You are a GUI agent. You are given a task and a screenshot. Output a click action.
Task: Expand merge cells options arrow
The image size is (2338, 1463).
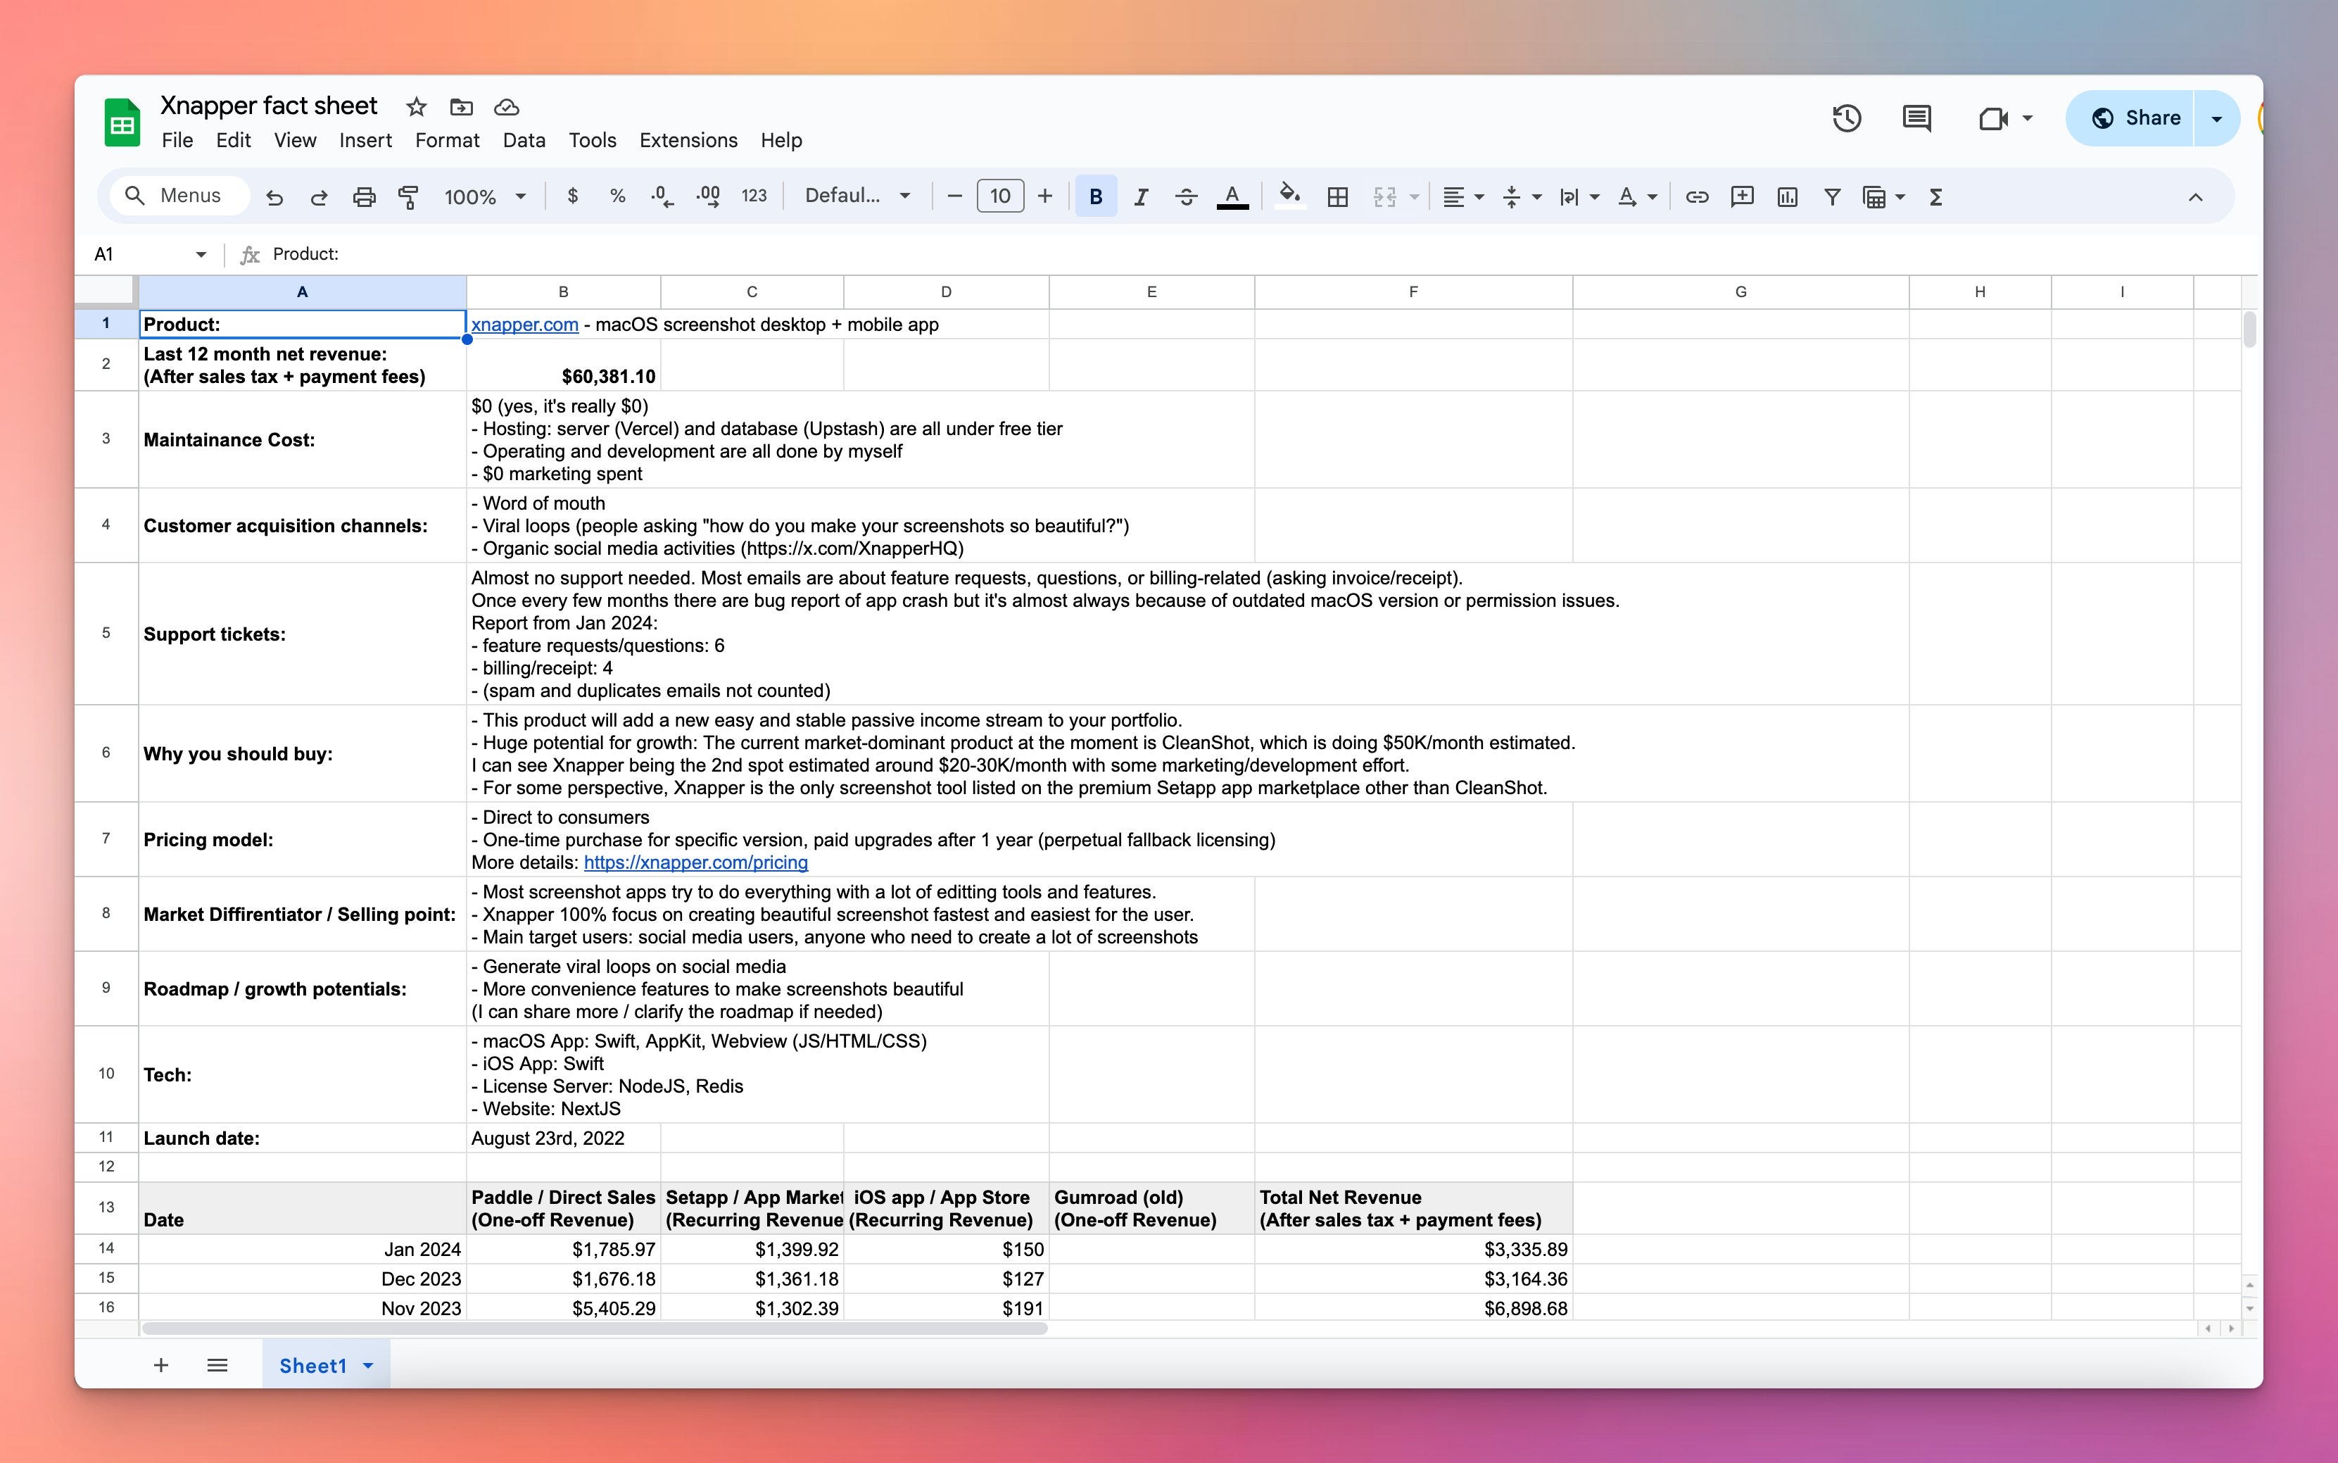[x=1414, y=197]
